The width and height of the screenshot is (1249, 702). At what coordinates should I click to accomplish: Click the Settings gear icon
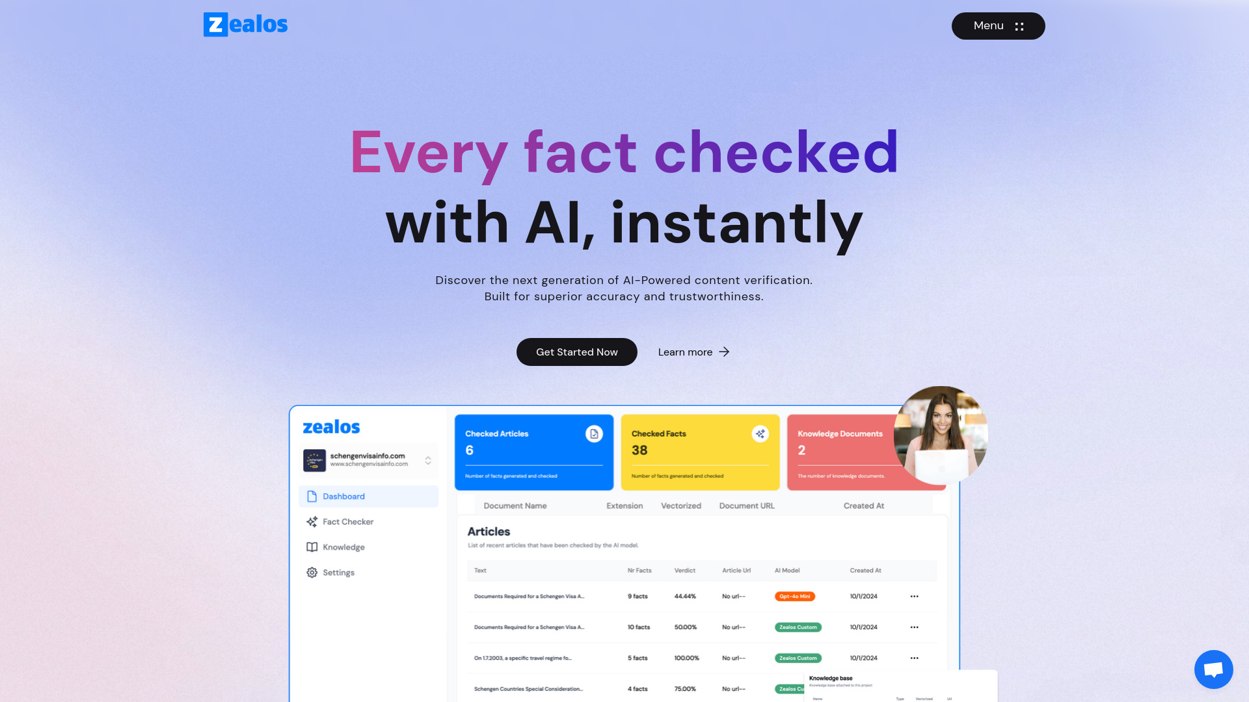312,572
